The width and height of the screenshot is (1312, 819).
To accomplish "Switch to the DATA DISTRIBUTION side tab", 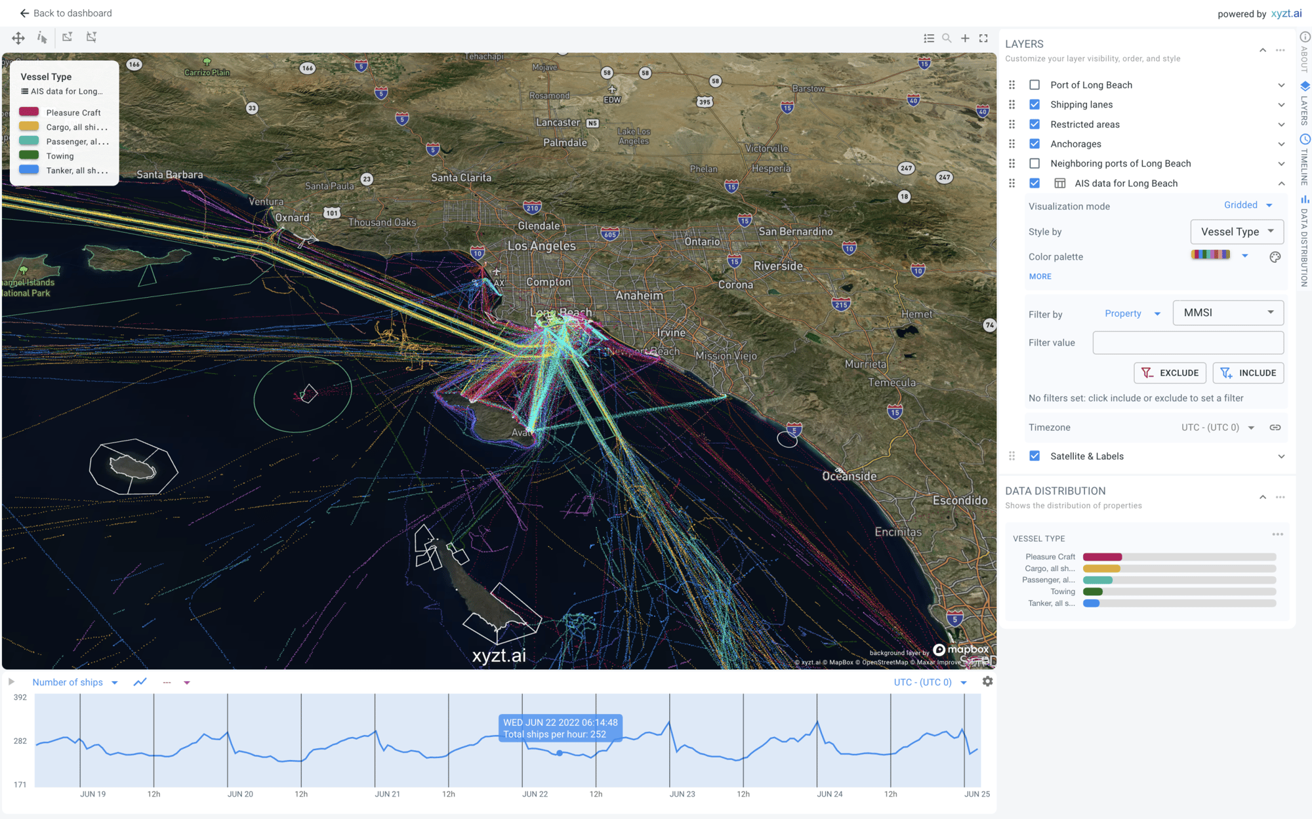I will click(x=1304, y=247).
